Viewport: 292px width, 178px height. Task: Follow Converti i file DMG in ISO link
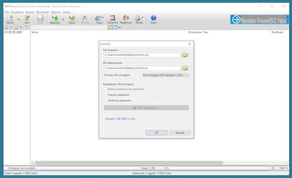(x=121, y=119)
